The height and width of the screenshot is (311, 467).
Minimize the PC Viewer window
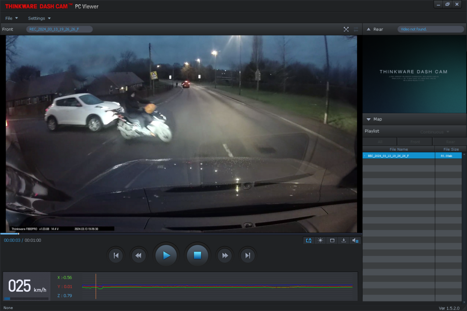coord(438,4)
